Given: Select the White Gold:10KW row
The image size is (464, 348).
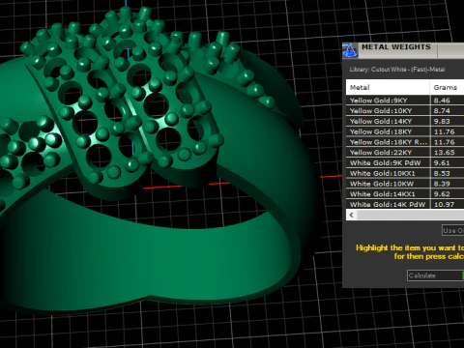Looking at the screenshot, I should coord(405,184).
